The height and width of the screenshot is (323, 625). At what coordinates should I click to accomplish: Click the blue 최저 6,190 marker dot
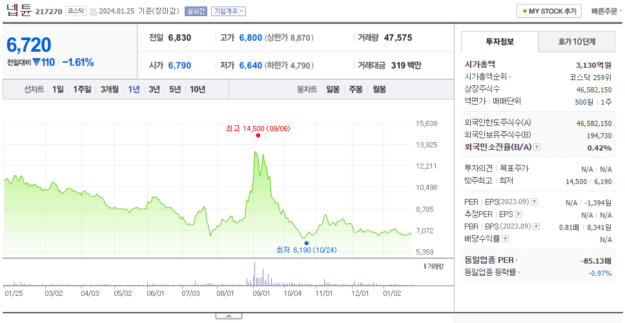pos(307,243)
